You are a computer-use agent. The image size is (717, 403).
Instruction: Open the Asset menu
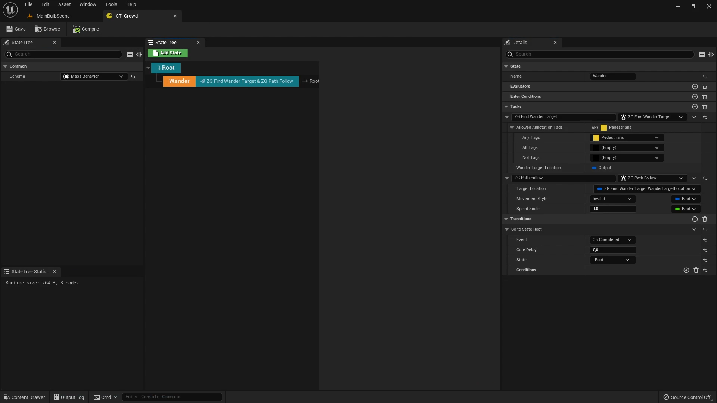[64, 4]
